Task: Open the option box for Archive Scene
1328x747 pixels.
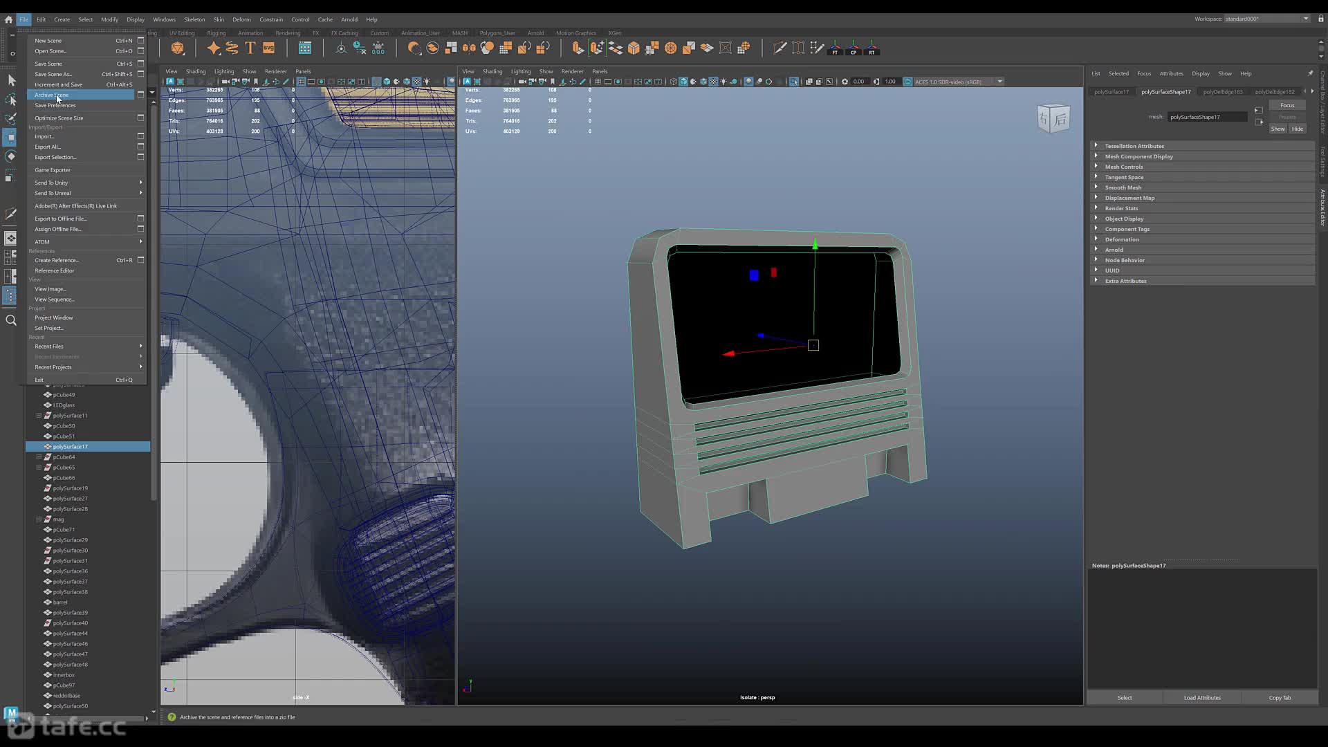Action: [140, 95]
